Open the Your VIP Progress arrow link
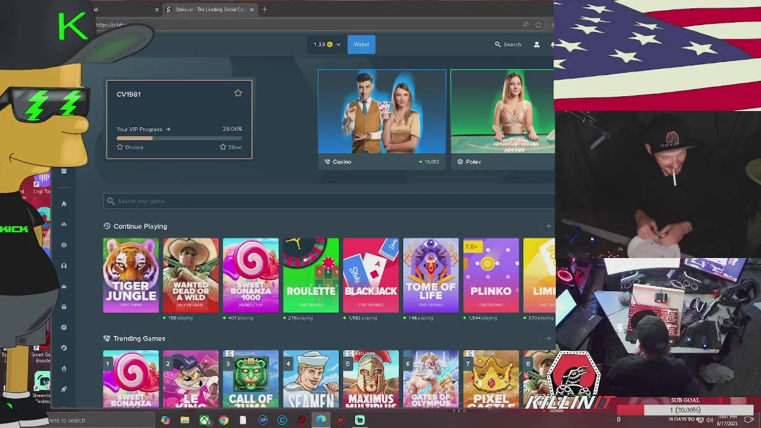Image resolution: width=761 pixels, height=428 pixels. (143, 129)
